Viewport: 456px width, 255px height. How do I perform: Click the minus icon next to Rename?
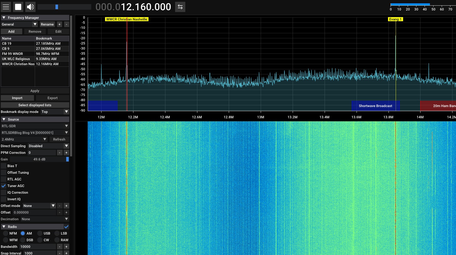66,24
